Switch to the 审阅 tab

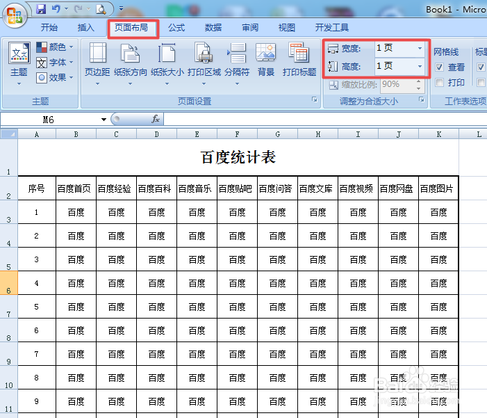250,28
